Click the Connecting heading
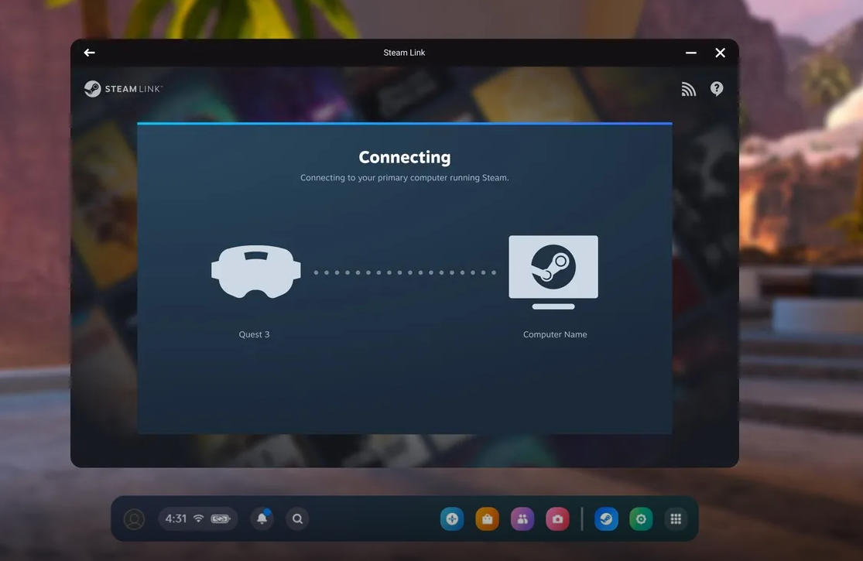Viewport: 863px width, 561px height. 405,157
